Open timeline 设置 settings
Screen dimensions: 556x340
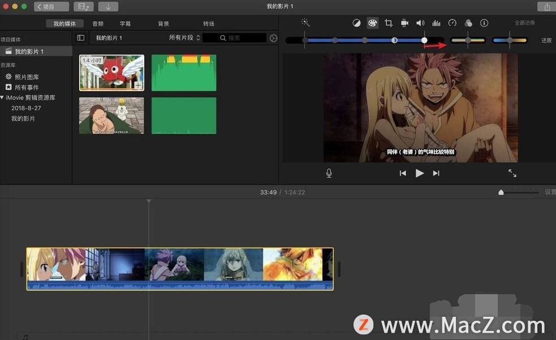(550, 192)
